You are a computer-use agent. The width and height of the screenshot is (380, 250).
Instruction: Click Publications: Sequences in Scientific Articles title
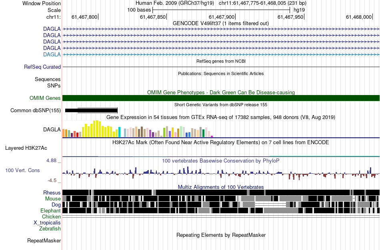coord(221,73)
